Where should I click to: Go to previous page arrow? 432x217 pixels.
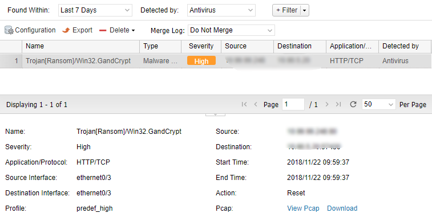[256, 104]
